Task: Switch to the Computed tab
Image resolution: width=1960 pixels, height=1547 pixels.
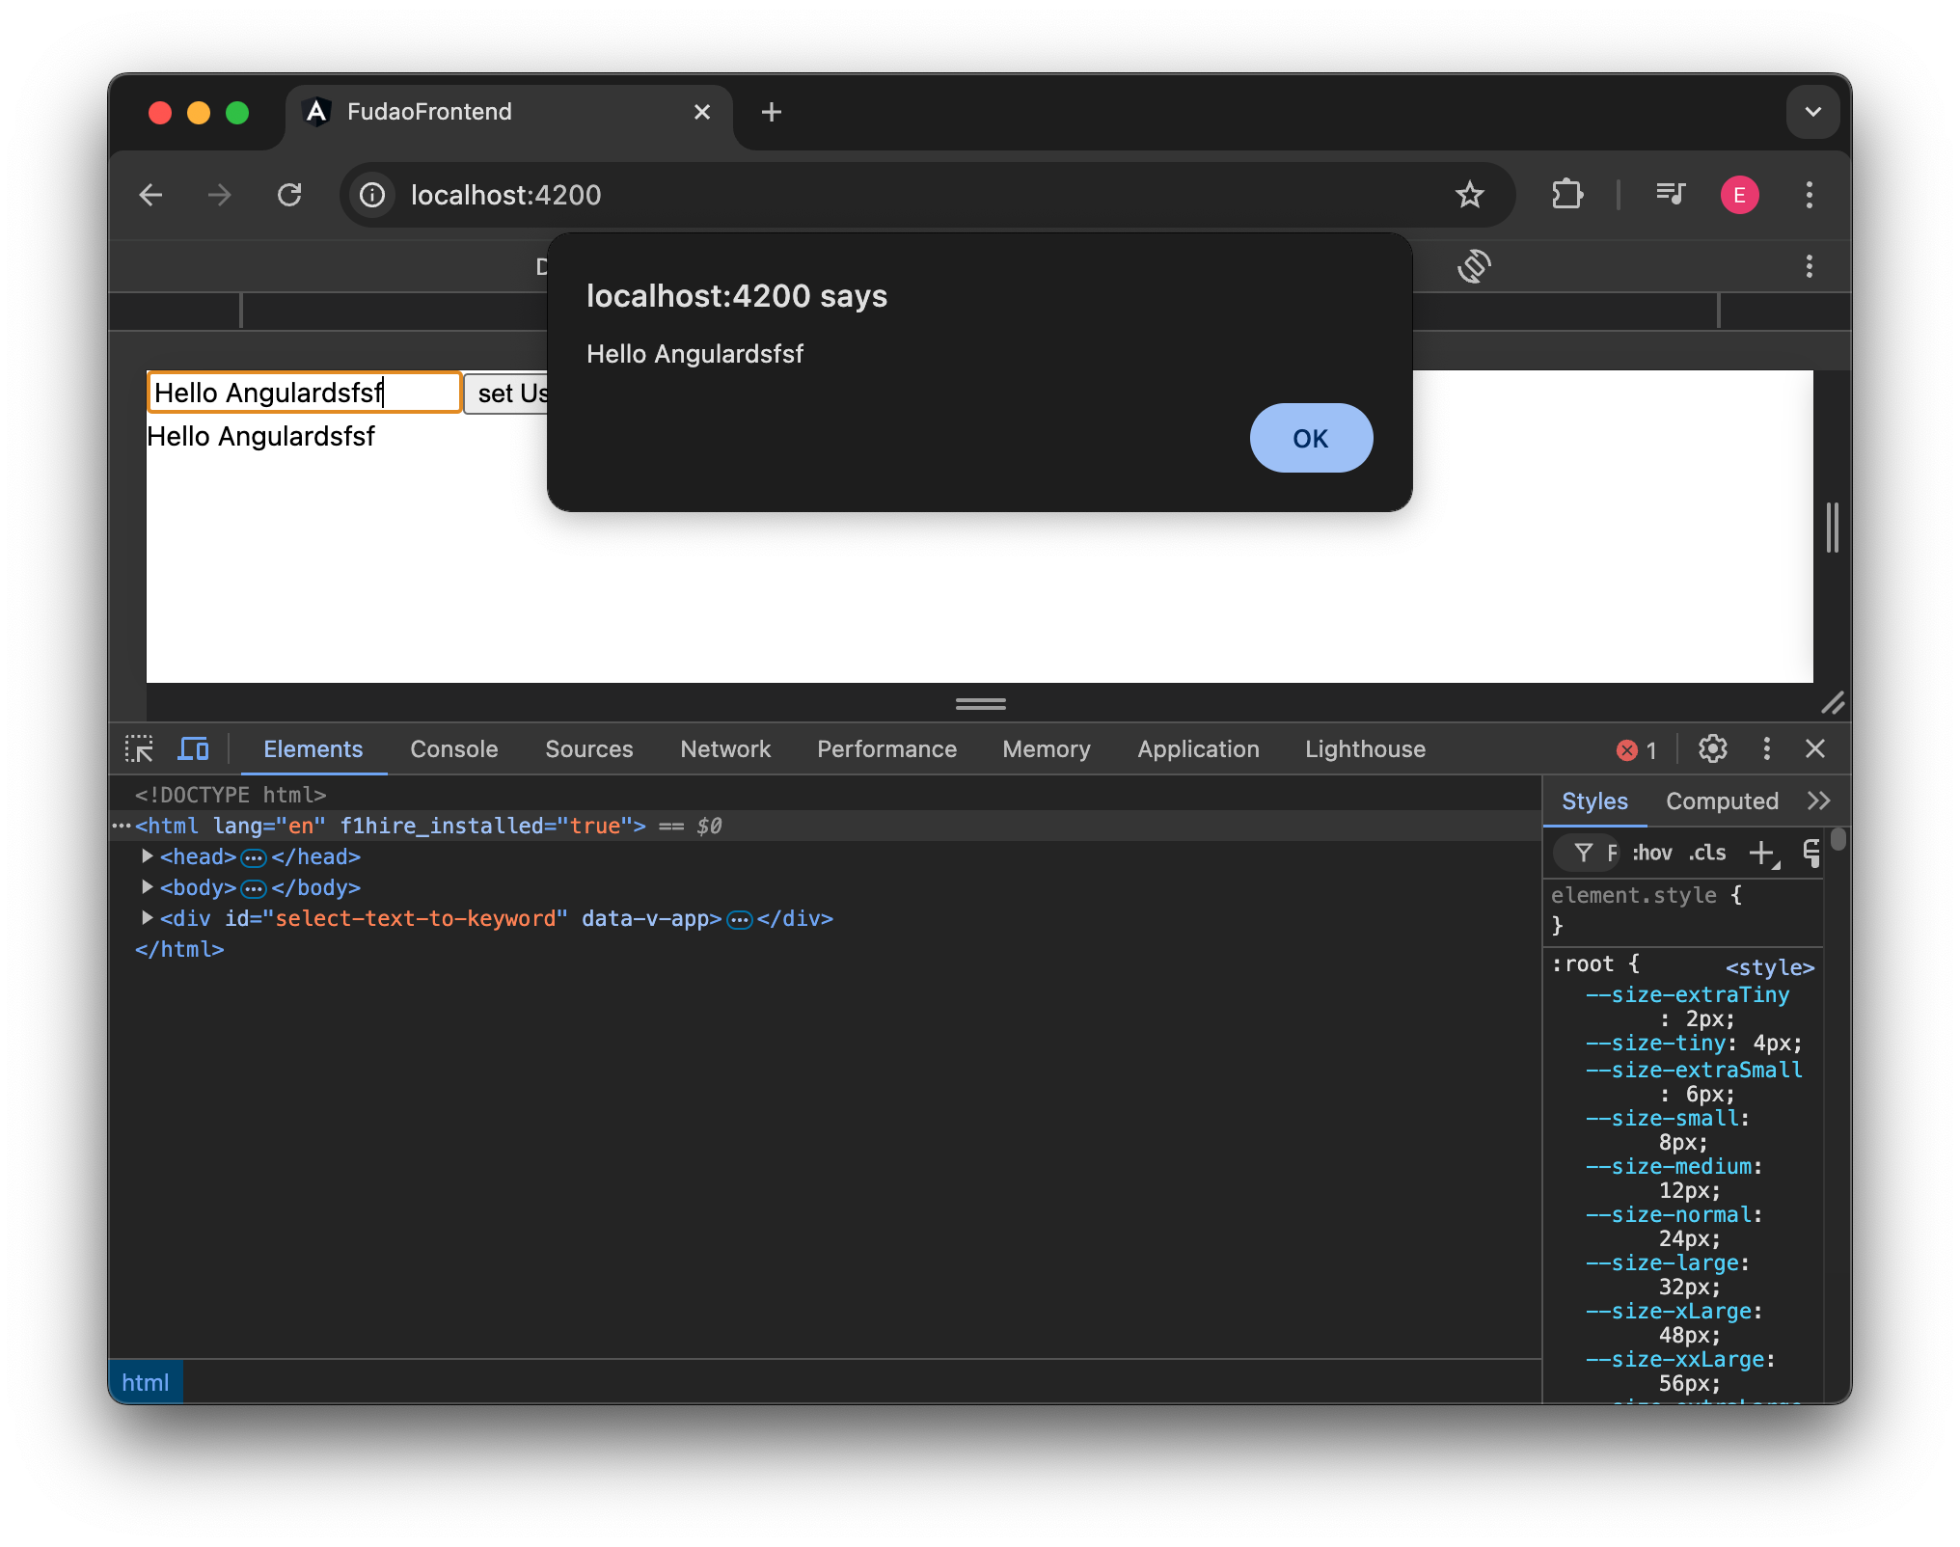Action: [x=1722, y=801]
